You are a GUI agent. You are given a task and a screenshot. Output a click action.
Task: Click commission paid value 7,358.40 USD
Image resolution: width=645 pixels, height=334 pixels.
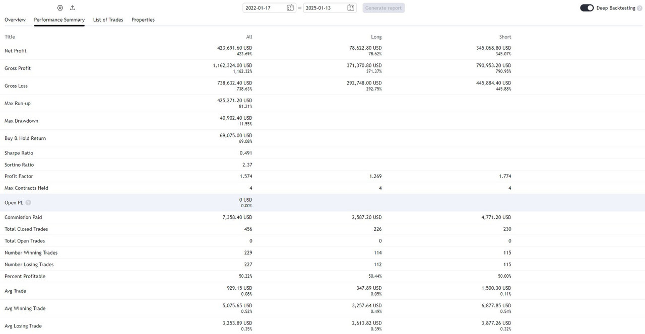pos(237,217)
